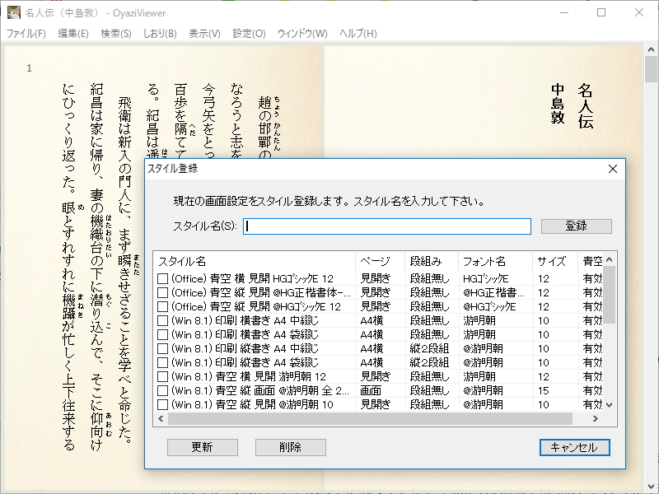Open the 編集 menu

point(73,35)
